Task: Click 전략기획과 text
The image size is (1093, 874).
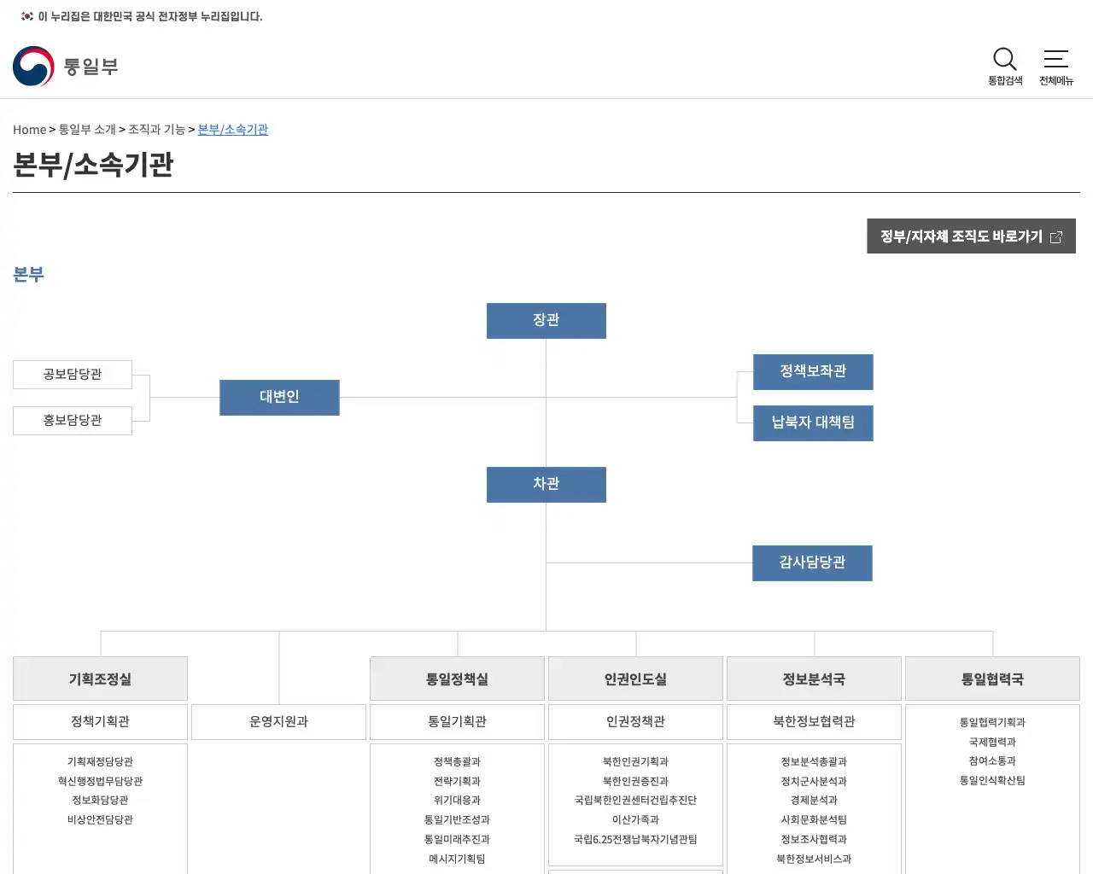Action: 457,781
